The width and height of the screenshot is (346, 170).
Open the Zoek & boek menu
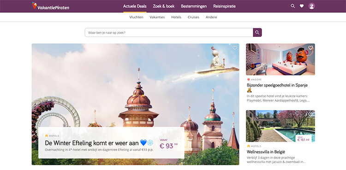[164, 6]
